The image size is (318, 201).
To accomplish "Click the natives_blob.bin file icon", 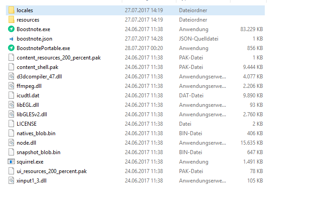I will 11,133.
